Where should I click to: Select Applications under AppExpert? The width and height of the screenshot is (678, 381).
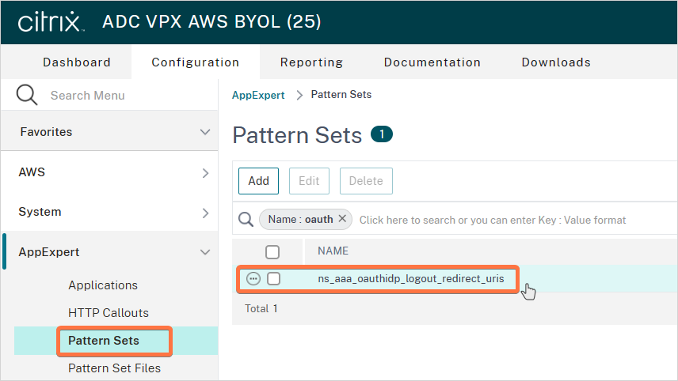click(x=103, y=285)
